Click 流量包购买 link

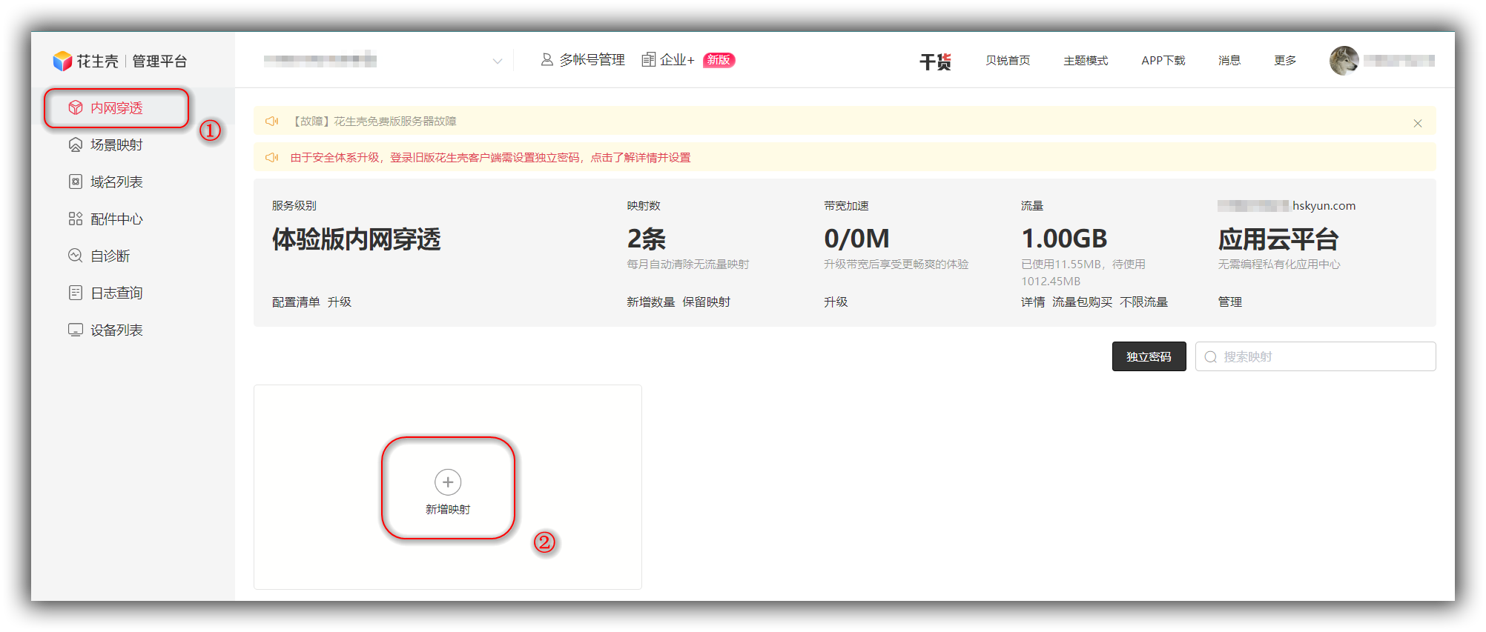click(x=1083, y=302)
